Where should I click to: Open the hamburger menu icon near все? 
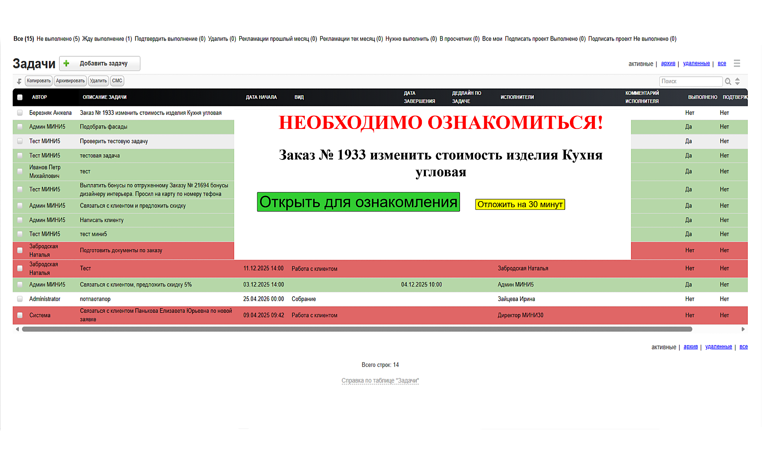(737, 63)
